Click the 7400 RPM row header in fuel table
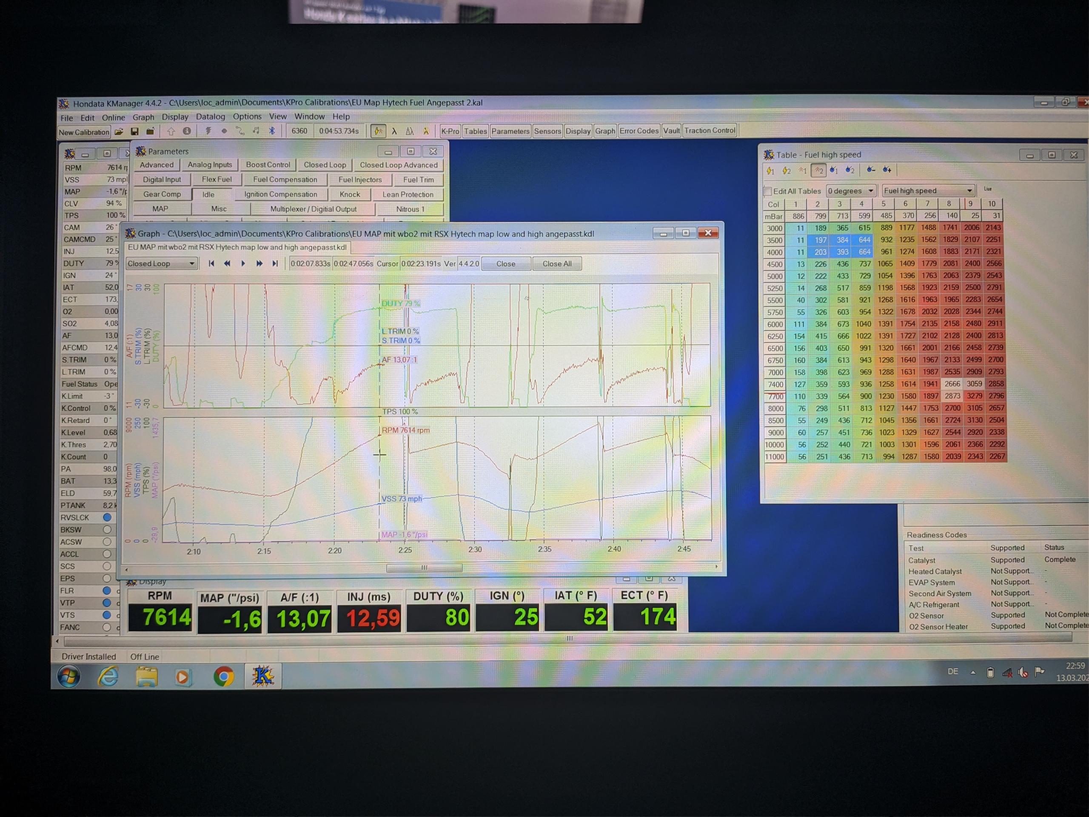The image size is (1089, 817). (774, 385)
